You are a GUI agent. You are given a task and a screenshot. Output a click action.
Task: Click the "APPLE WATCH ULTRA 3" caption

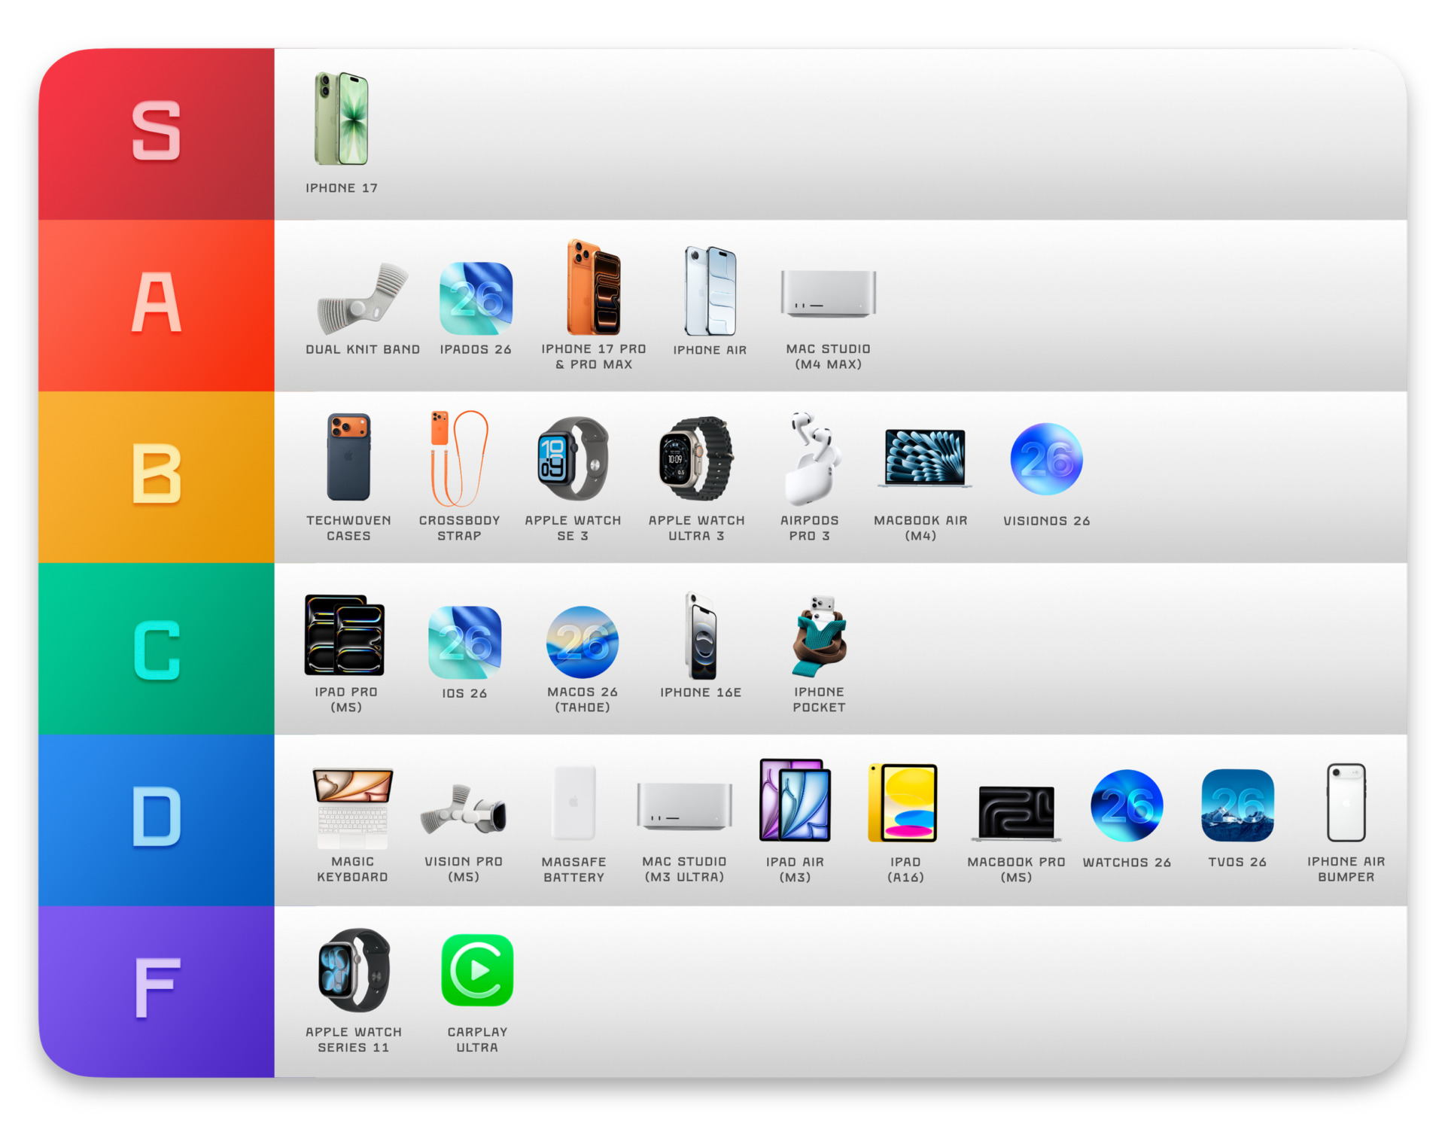(x=696, y=528)
